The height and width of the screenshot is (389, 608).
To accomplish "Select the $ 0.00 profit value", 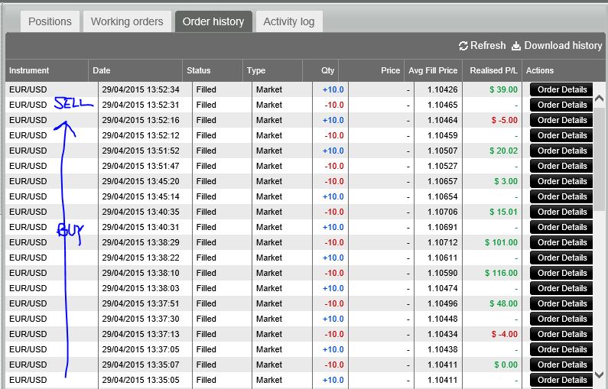I will [x=506, y=365].
